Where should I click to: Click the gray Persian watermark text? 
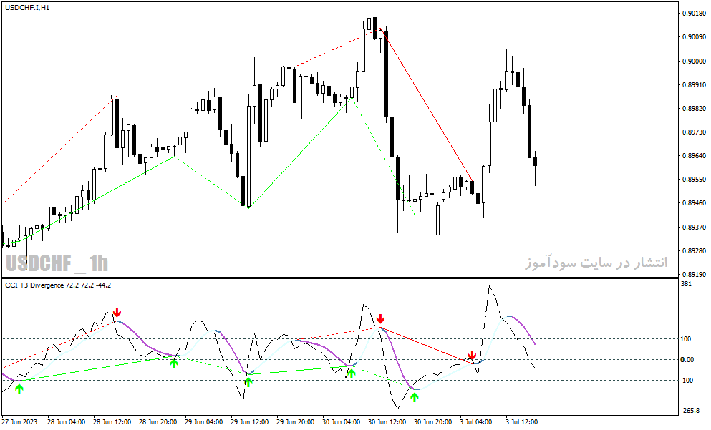click(x=596, y=263)
